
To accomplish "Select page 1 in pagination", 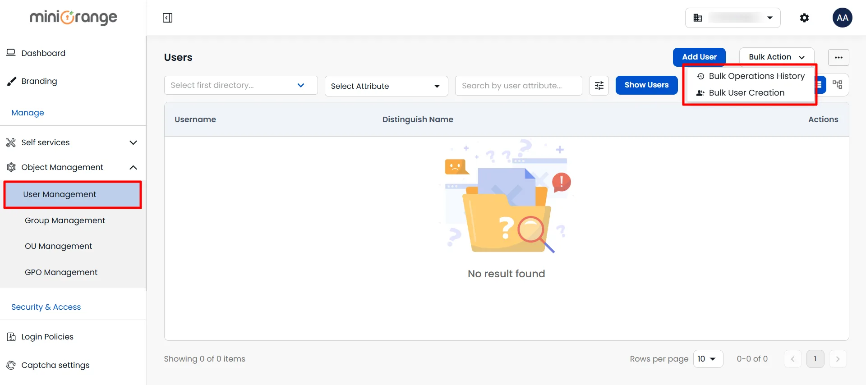I will (x=815, y=359).
